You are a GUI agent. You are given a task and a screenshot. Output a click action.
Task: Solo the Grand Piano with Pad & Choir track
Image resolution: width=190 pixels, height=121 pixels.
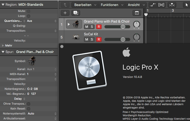pos(92,27)
